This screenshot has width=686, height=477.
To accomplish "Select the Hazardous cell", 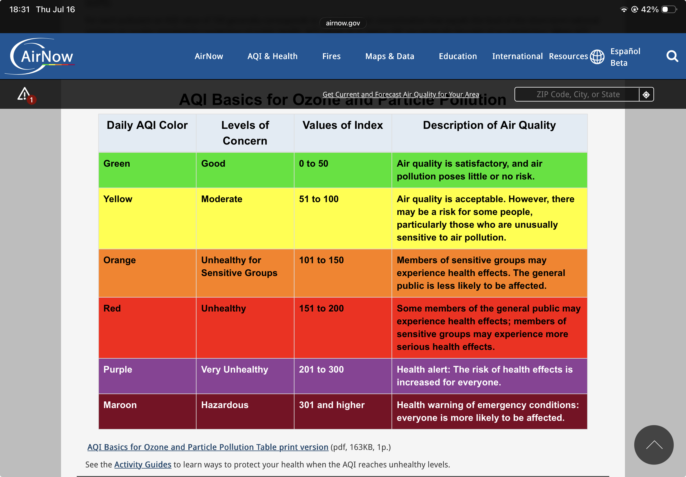I will tap(245, 412).
